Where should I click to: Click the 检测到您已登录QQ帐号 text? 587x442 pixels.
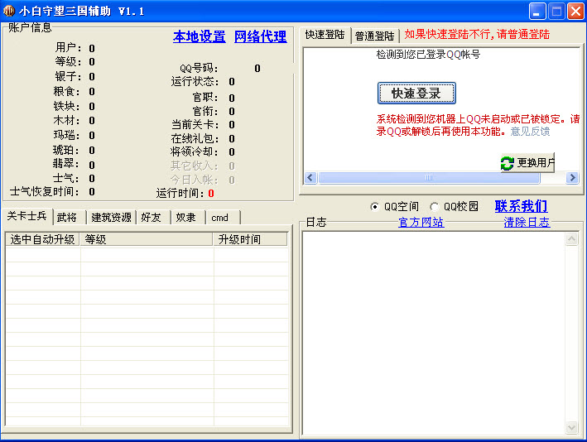pyautogui.click(x=428, y=55)
